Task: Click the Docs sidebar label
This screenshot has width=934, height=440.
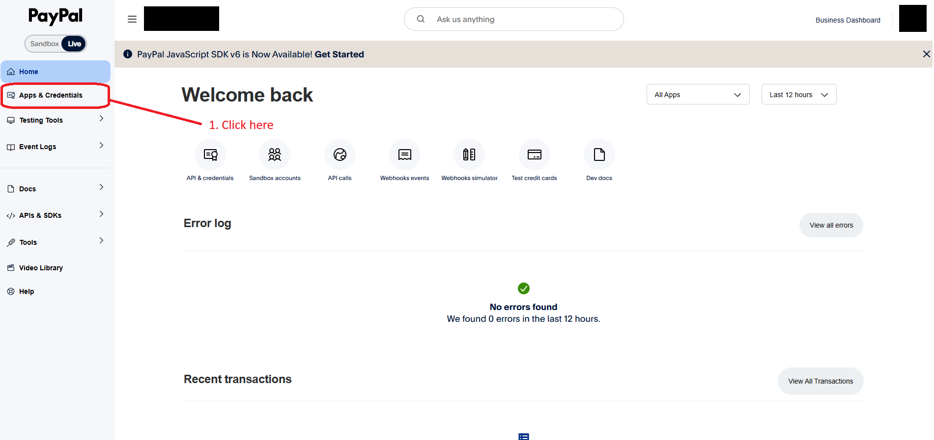Action: tap(28, 189)
